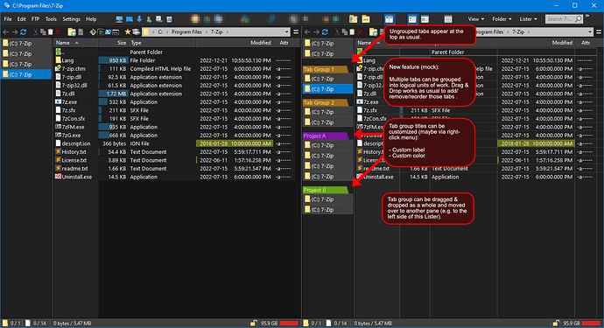Create new folder in left pane

[x=72, y=32]
